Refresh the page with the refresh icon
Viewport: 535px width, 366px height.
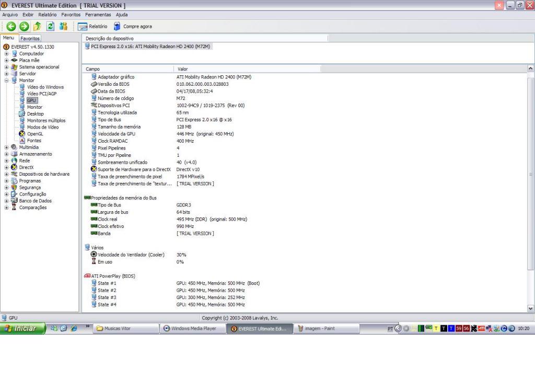(x=51, y=26)
